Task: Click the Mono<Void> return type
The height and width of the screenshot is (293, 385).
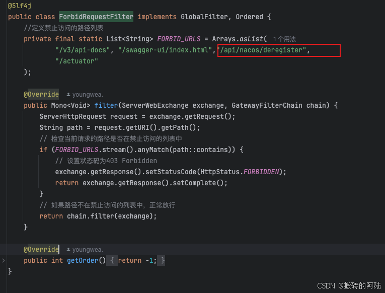Action: [71, 105]
